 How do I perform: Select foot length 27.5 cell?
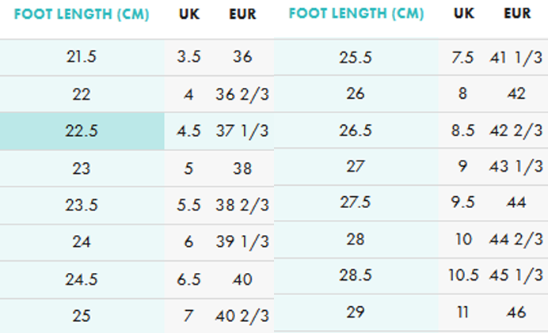click(x=356, y=202)
